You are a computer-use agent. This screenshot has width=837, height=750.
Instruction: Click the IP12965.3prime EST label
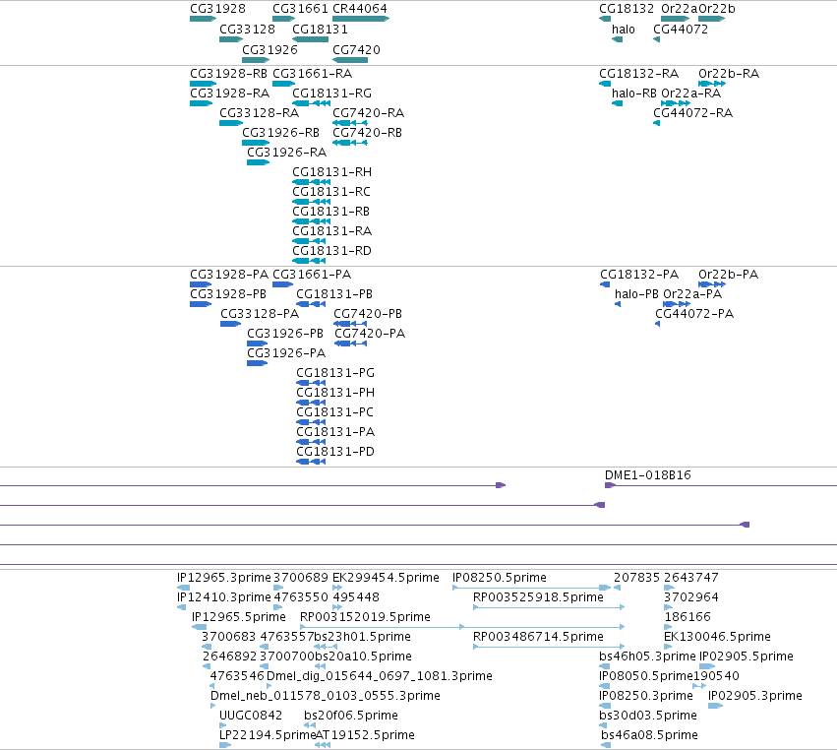coord(224,578)
